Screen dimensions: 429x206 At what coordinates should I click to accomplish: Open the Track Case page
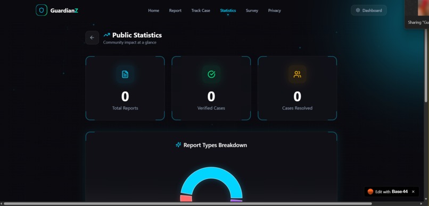[201, 11]
